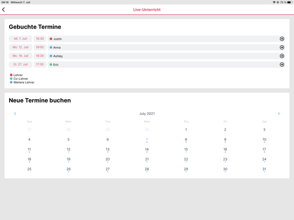Select the Mo. 12. Juli date chip
Screen dimensions: 294x220
point(20,47)
